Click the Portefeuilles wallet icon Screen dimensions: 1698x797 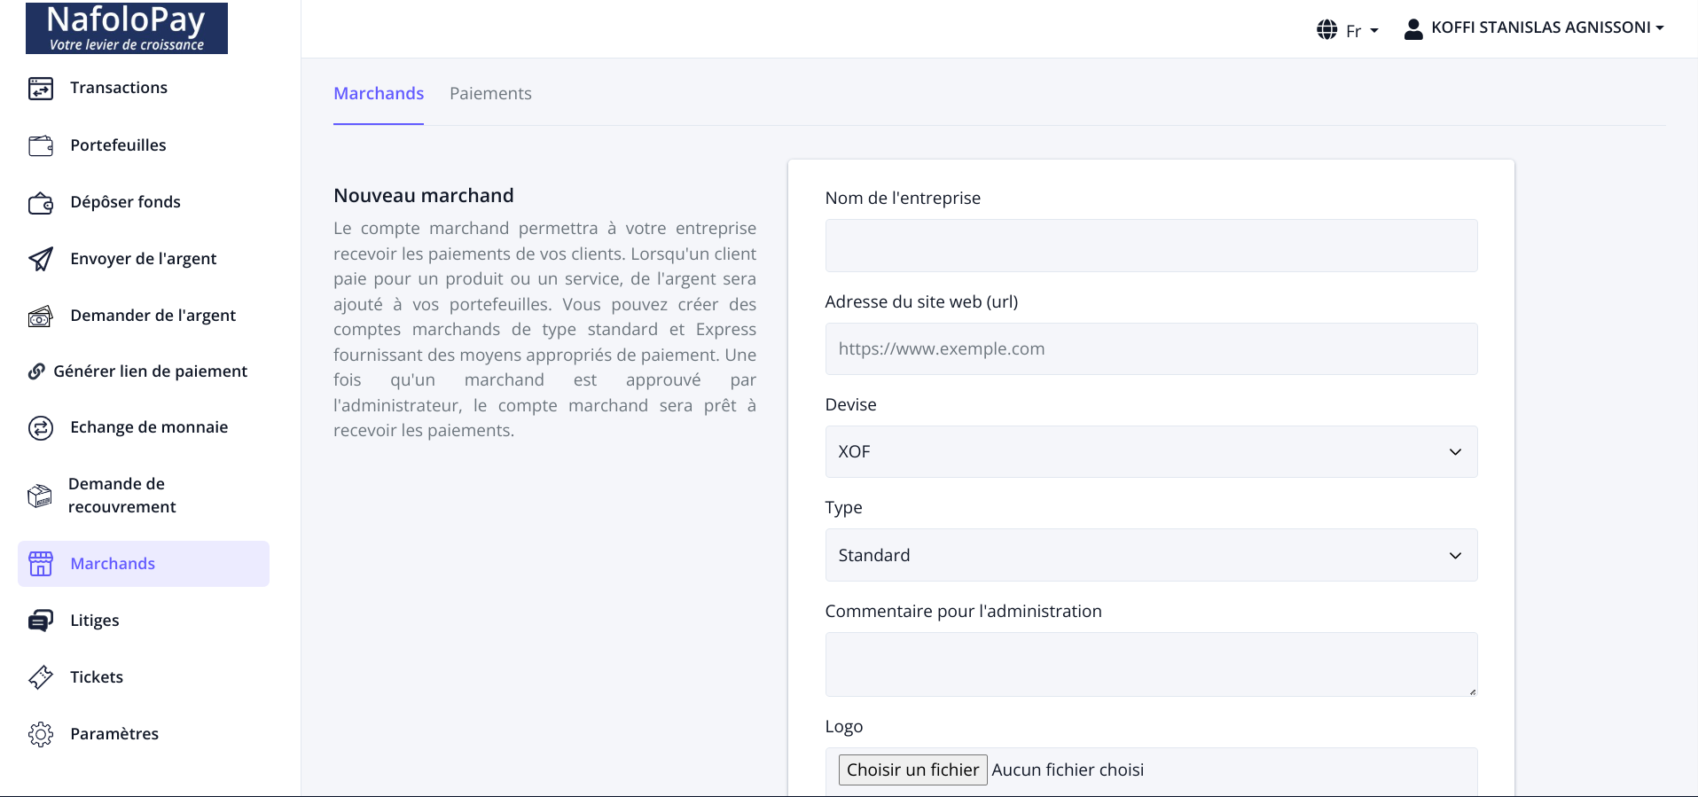coord(41,145)
